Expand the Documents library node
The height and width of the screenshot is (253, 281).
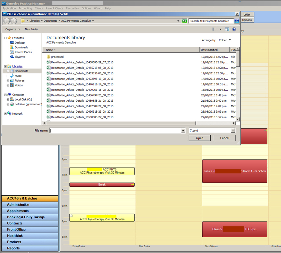point(8,71)
